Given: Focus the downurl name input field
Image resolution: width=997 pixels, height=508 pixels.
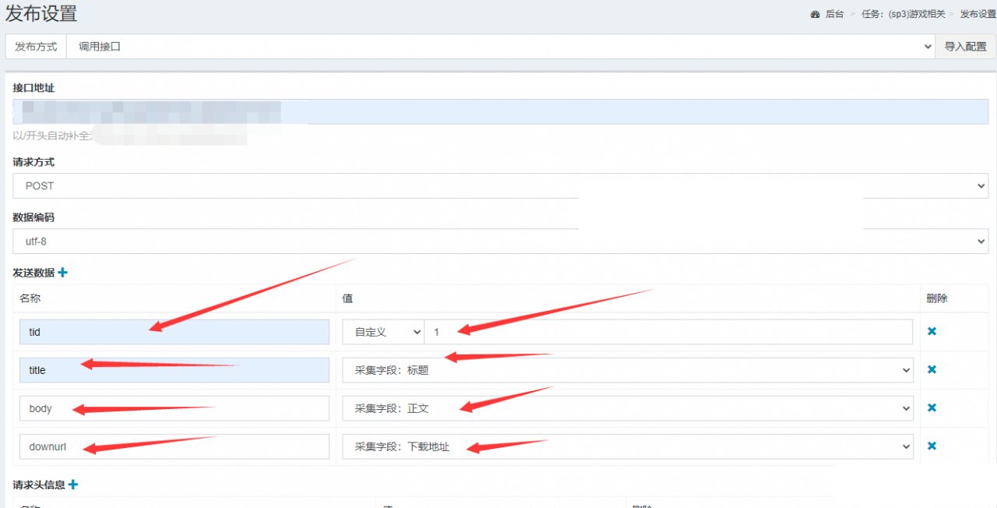Looking at the screenshot, I should [x=174, y=446].
